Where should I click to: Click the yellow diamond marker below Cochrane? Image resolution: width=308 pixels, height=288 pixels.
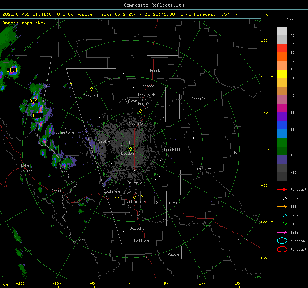117,198
